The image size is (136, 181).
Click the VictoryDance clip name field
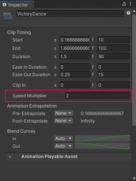coord(70,14)
